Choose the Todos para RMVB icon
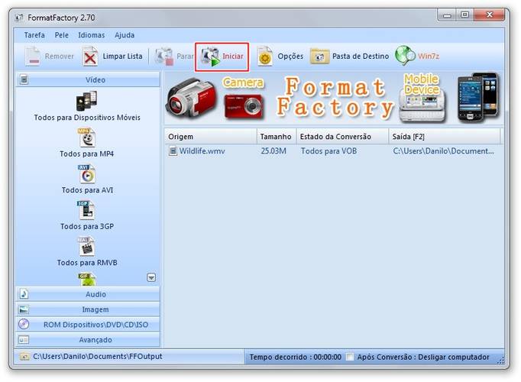 (x=87, y=246)
